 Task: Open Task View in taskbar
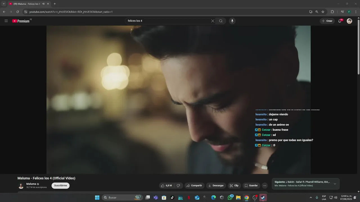pos(148,198)
